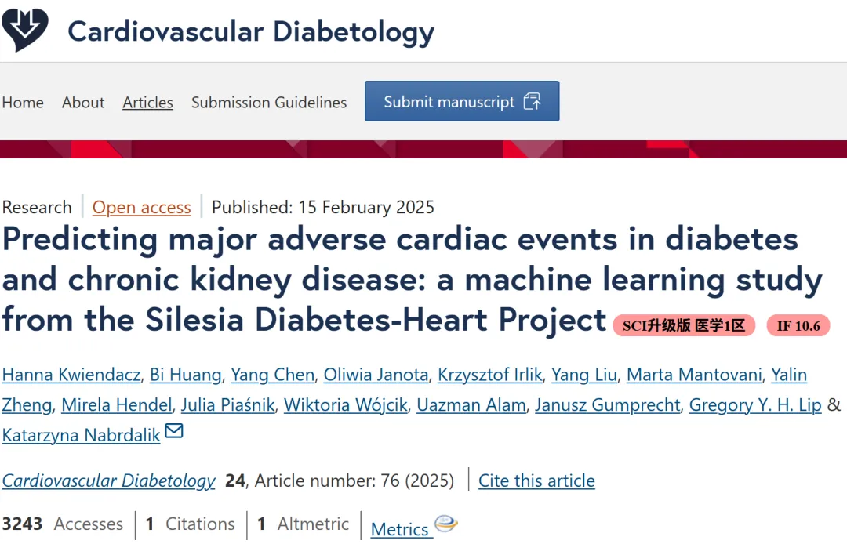This screenshot has width=847, height=544.
Task: Click the Metrics globe icon
Action: [446, 523]
